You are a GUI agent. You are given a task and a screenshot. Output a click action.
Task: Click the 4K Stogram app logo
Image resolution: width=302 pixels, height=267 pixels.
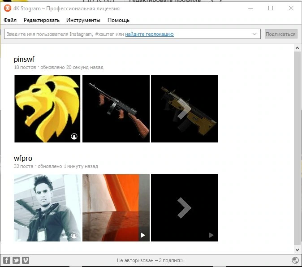click(x=8, y=8)
